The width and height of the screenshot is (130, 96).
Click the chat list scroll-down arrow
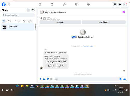pyautogui.click(x=36, y=30)
